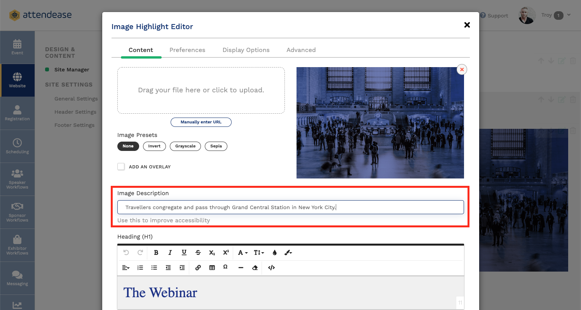Select the Sepia image preset

tap(216, 146)
